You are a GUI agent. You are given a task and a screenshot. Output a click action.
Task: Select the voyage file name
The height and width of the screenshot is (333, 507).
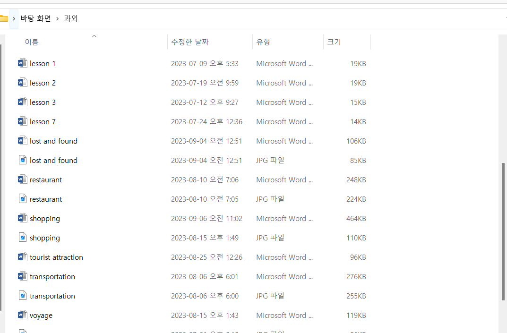pyautogui.click(x=41, y=316)
